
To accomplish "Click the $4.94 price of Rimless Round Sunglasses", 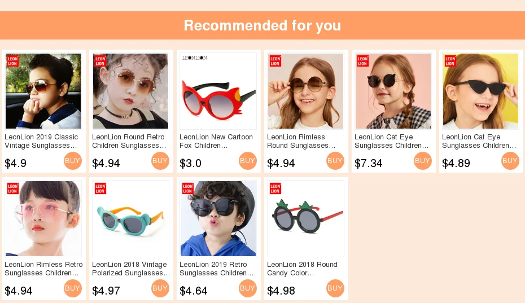I will tap(281, 164).
